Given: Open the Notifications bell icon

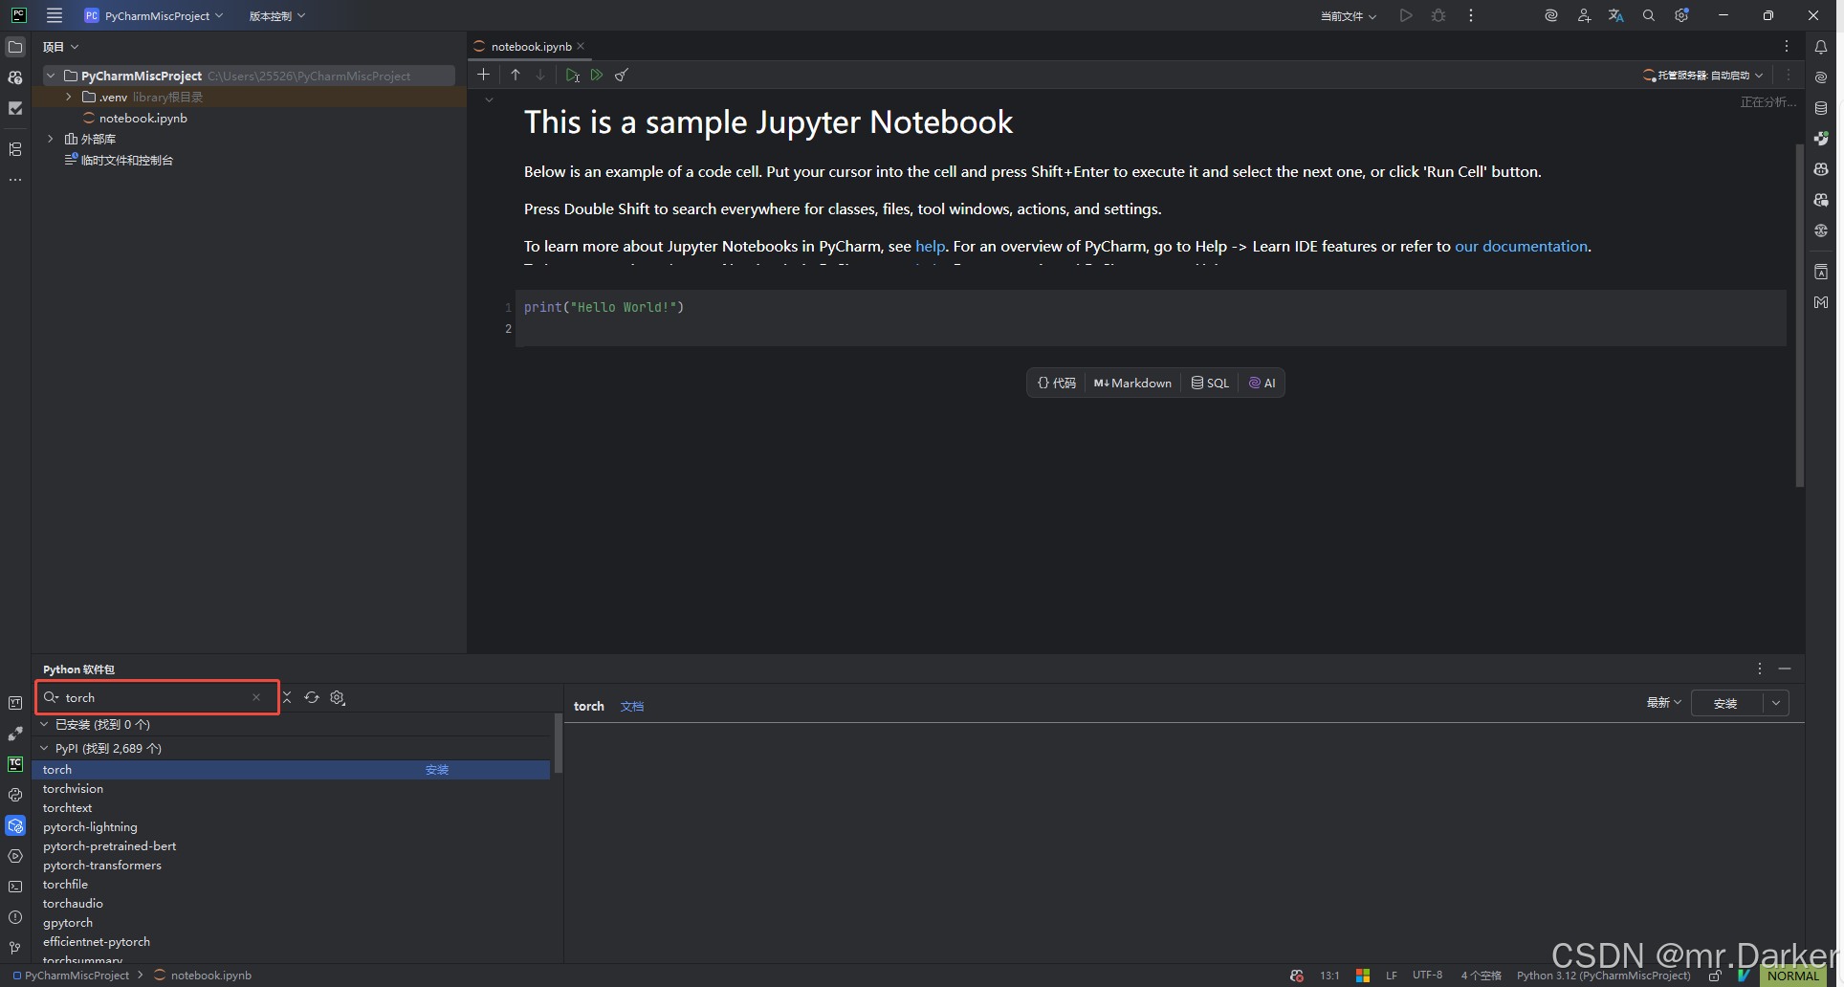Looking at the screenshot, I should tap(1821, 47).
